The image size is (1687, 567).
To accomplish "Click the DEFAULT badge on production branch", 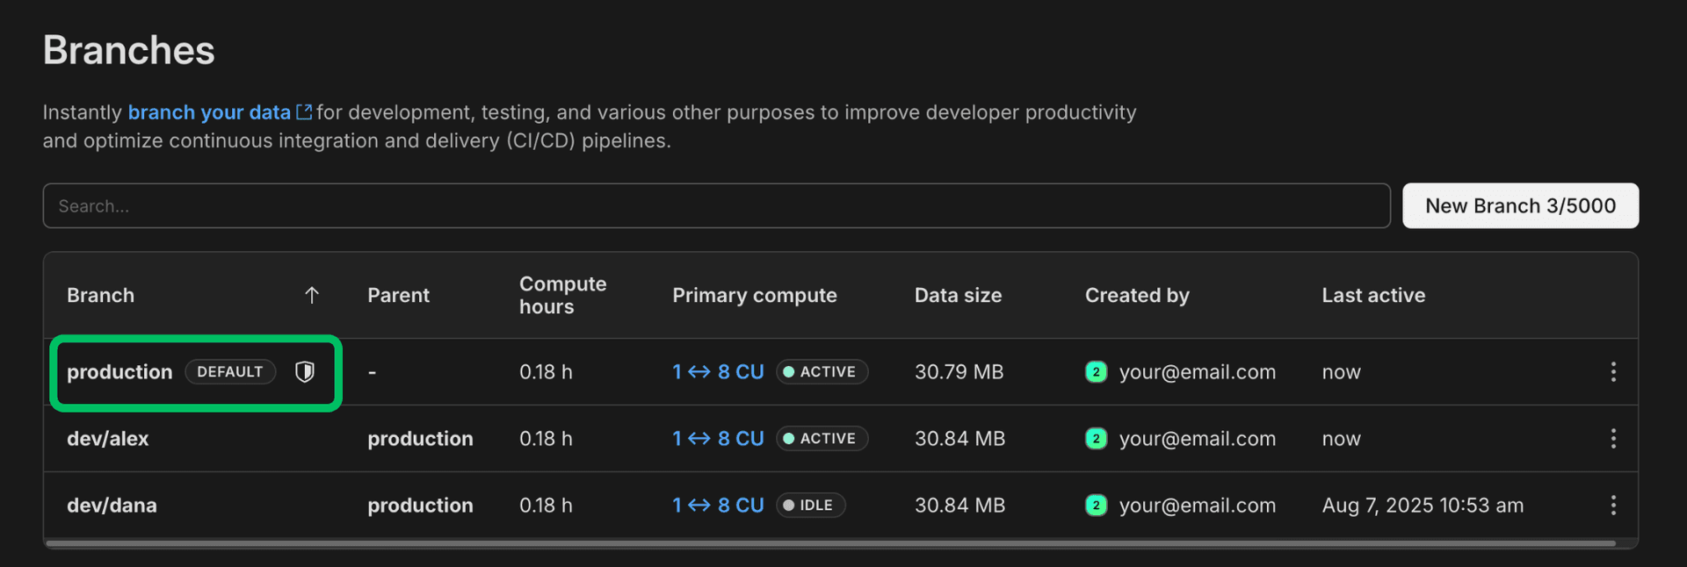I will pos(230,372).
